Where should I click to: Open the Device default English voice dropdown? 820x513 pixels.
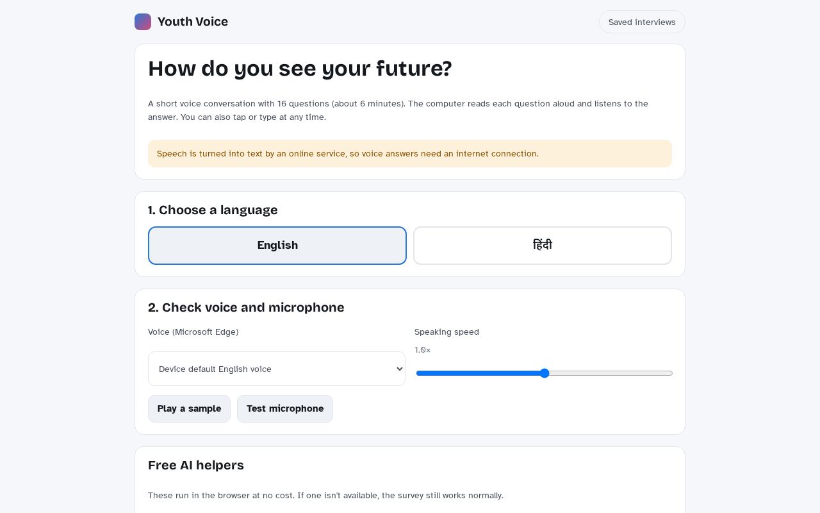click(x=277, y=369)
